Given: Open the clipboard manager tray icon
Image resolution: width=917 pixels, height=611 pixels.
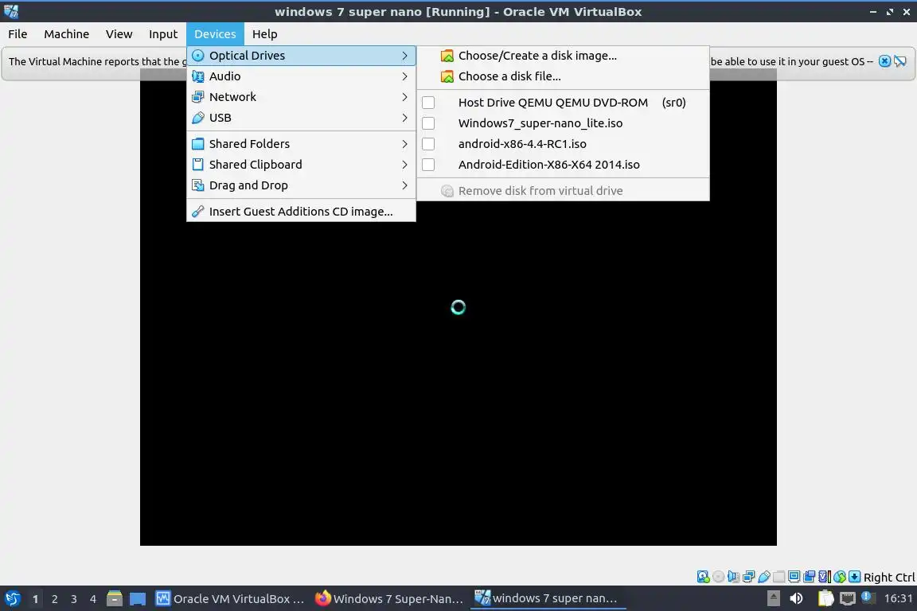Looking at the screenshot, I should tap(825, 598).
